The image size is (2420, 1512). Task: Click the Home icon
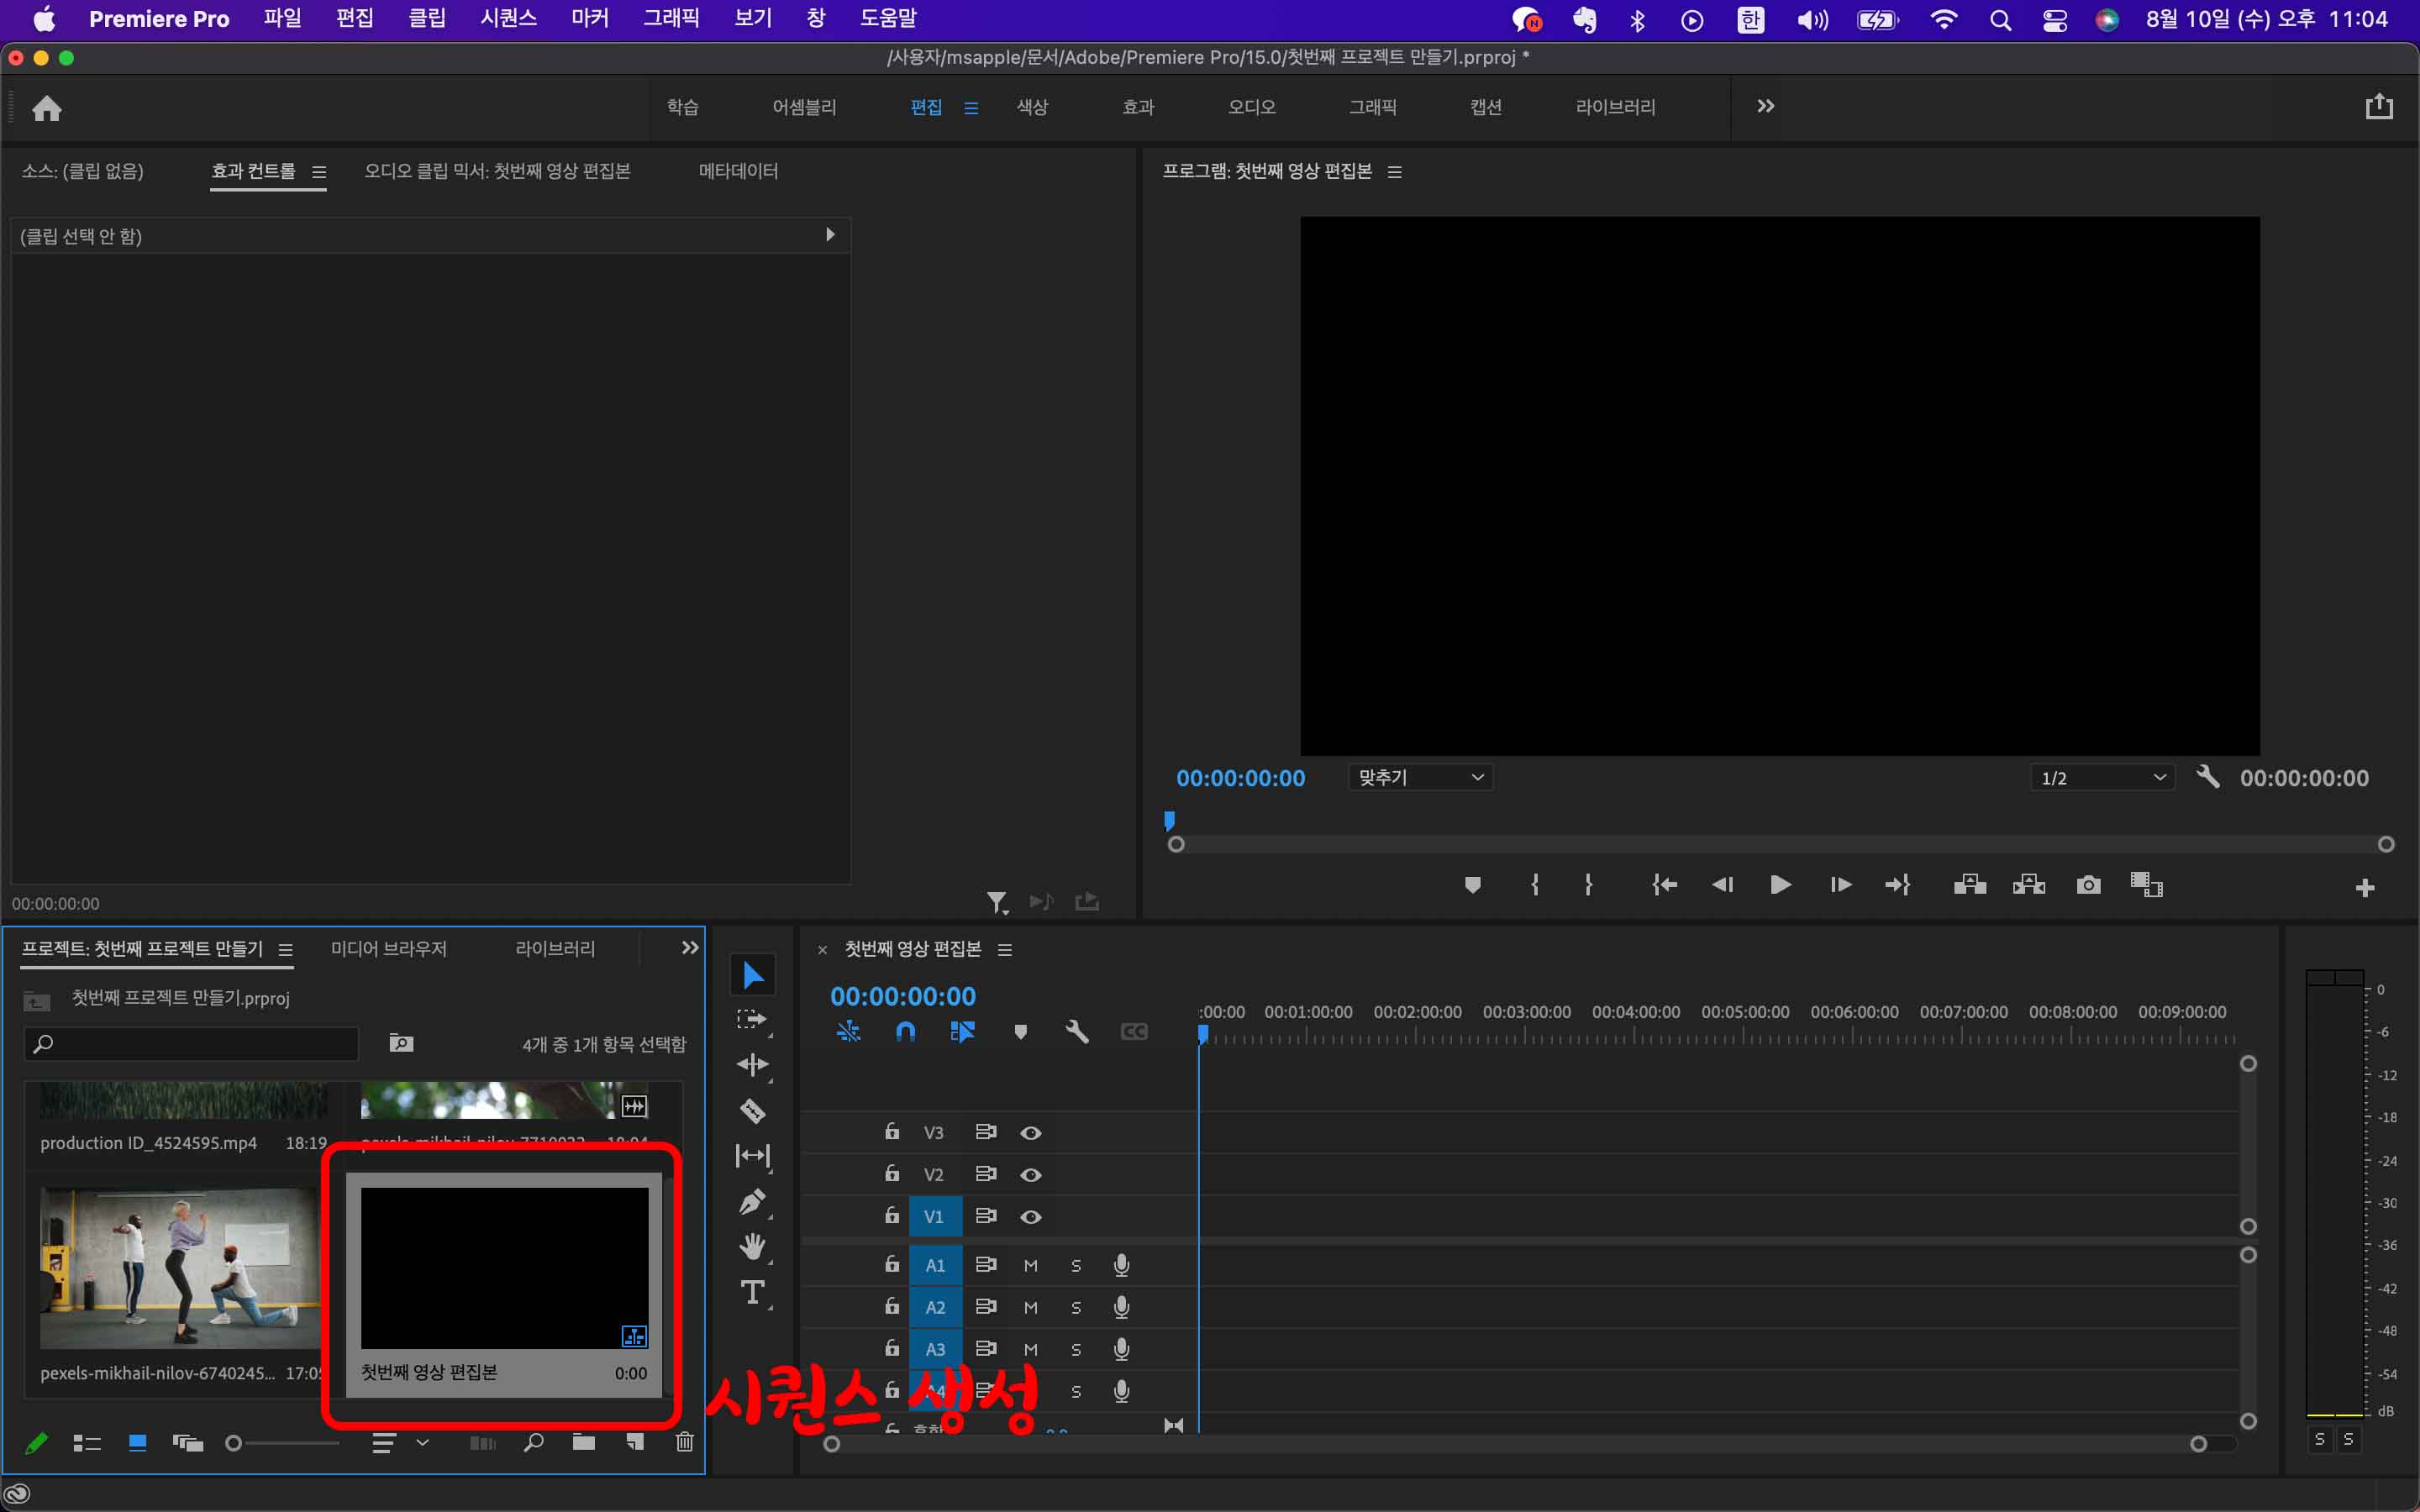coord(47,108)
